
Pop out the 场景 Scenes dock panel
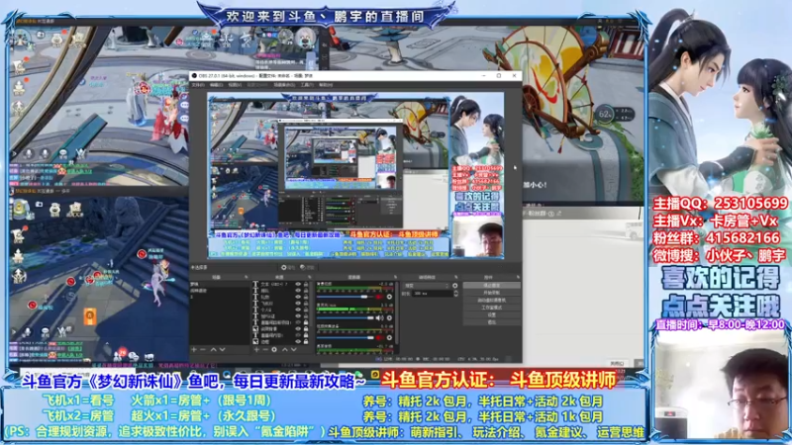(246, 277)
